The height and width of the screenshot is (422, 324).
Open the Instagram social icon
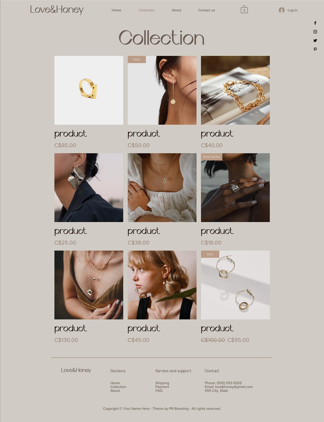click(x=315, y=32)
